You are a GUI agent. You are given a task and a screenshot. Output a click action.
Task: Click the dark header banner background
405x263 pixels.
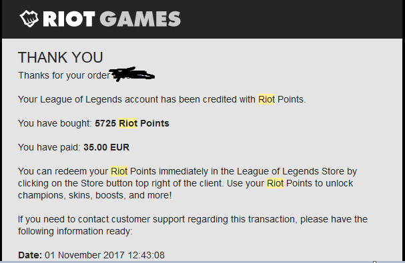tap(284, 19)
